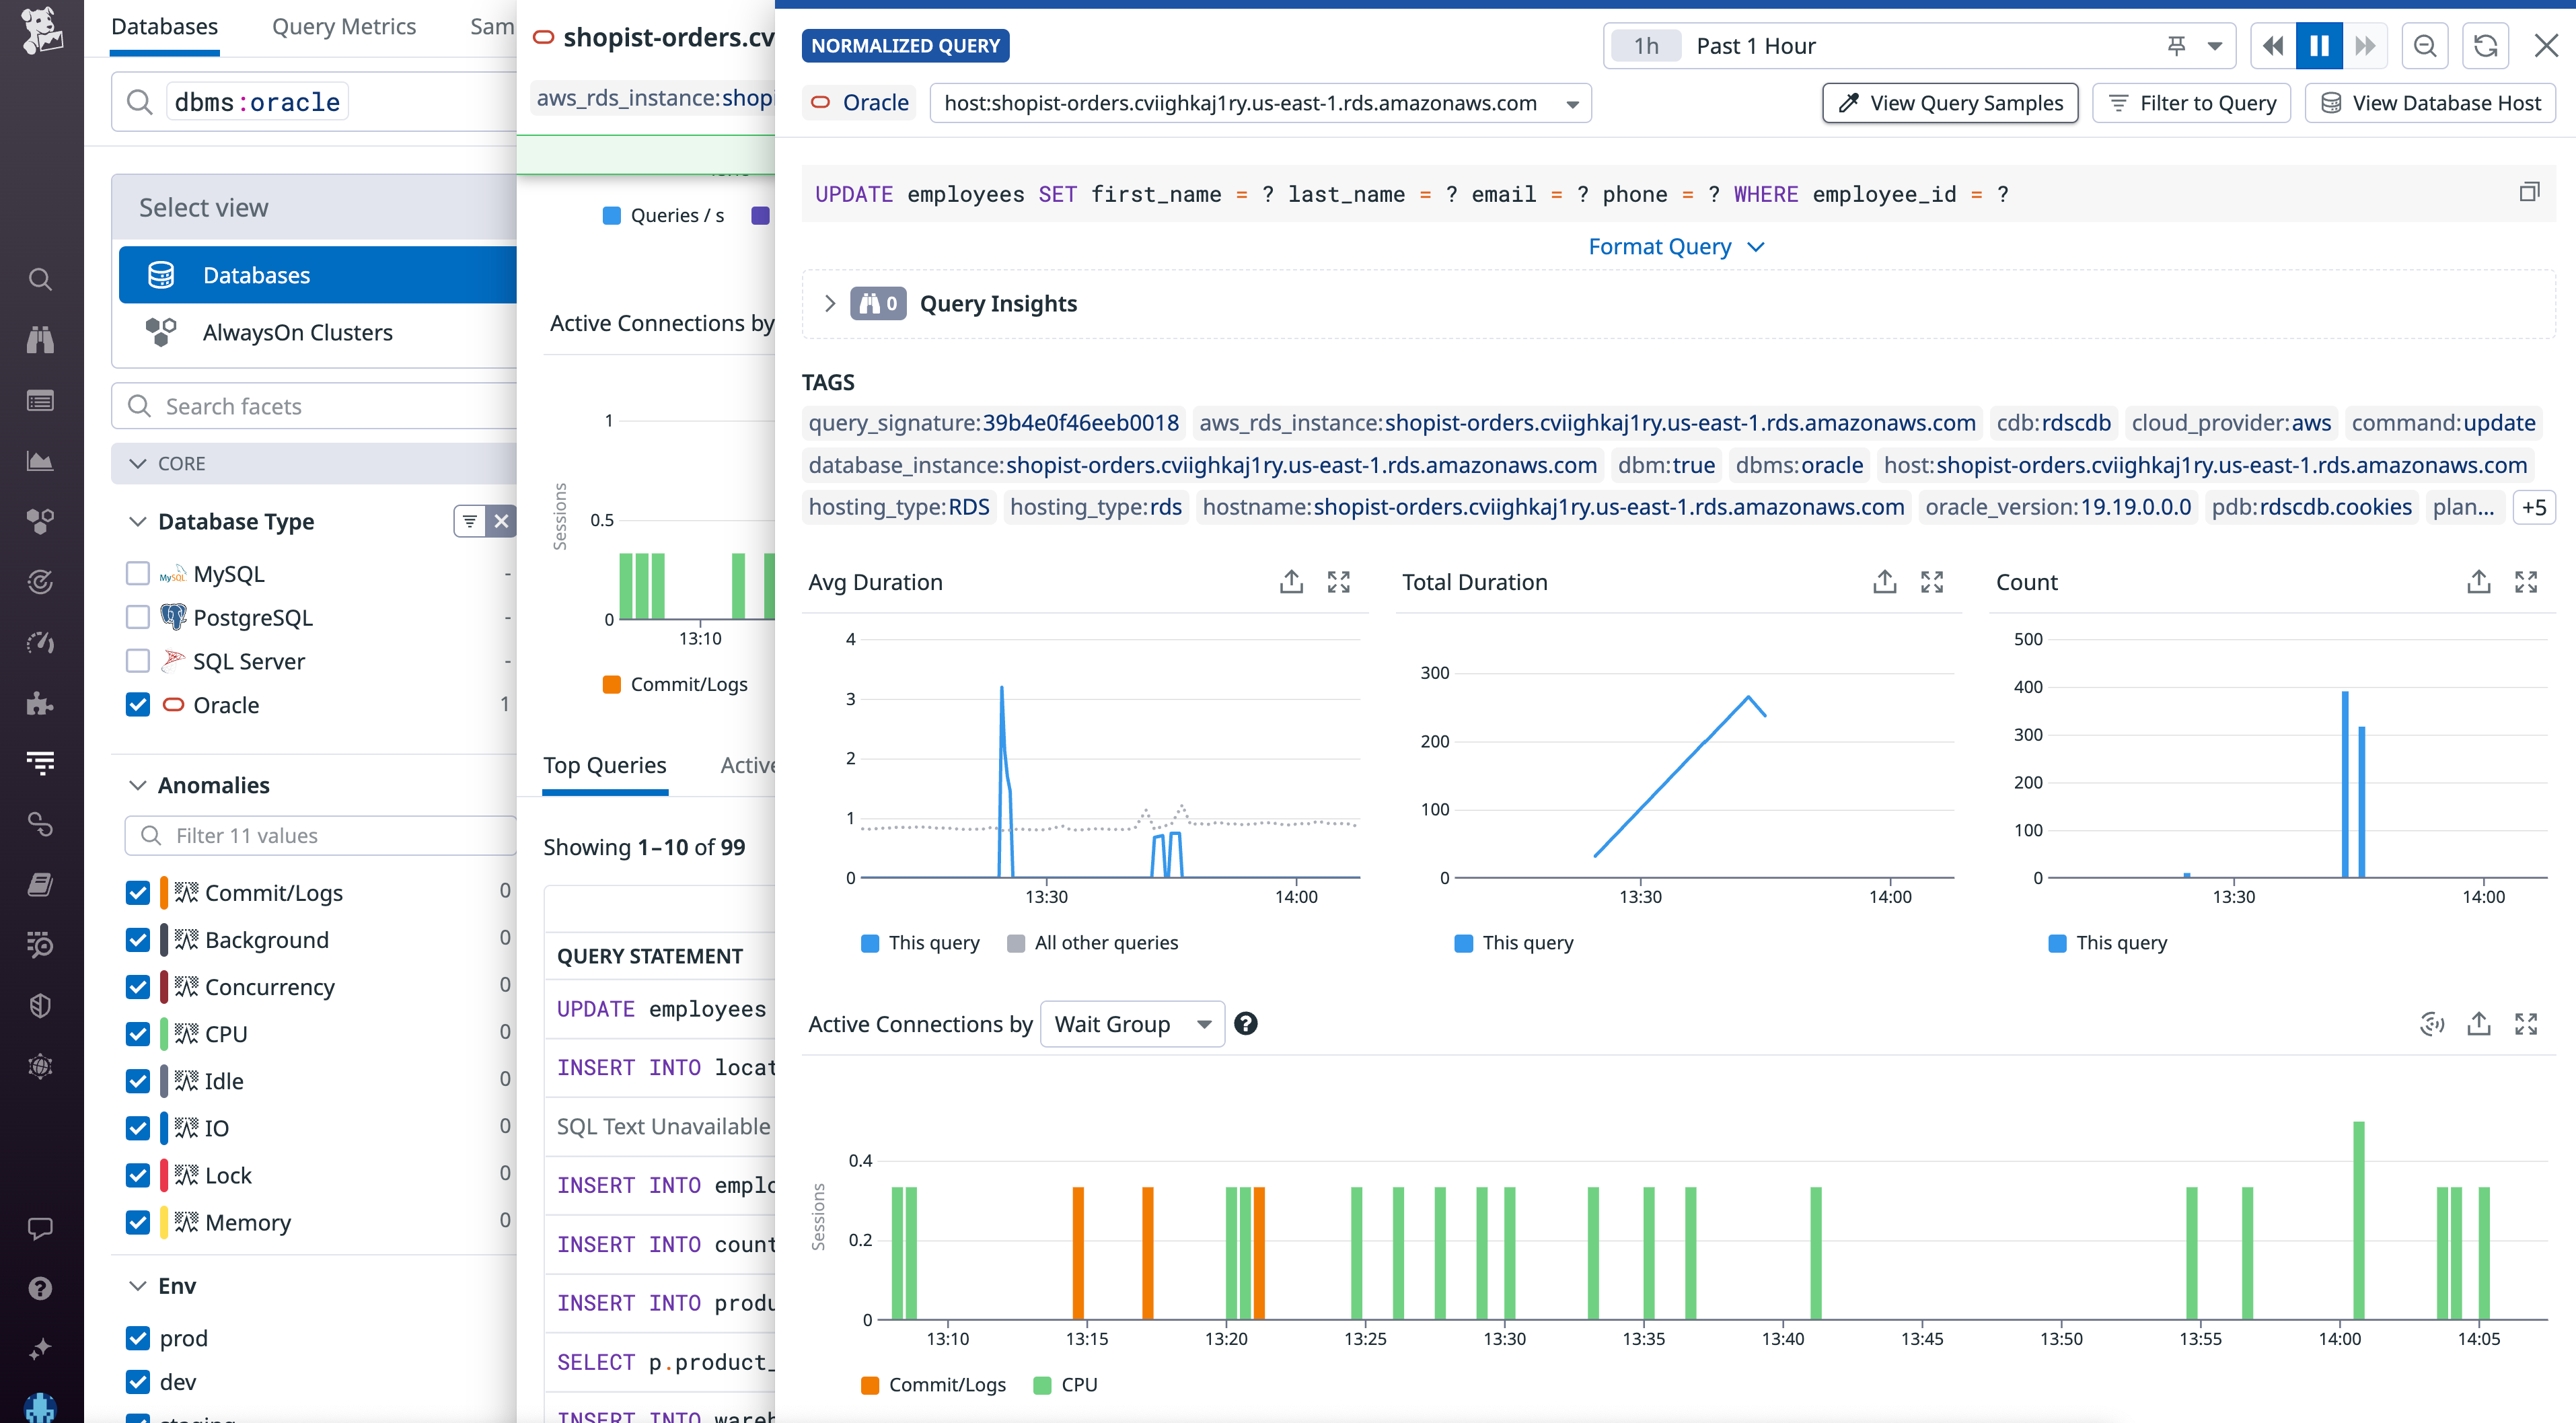Select the Top Queries tab

pyautogui.click(x=605, y=765)
